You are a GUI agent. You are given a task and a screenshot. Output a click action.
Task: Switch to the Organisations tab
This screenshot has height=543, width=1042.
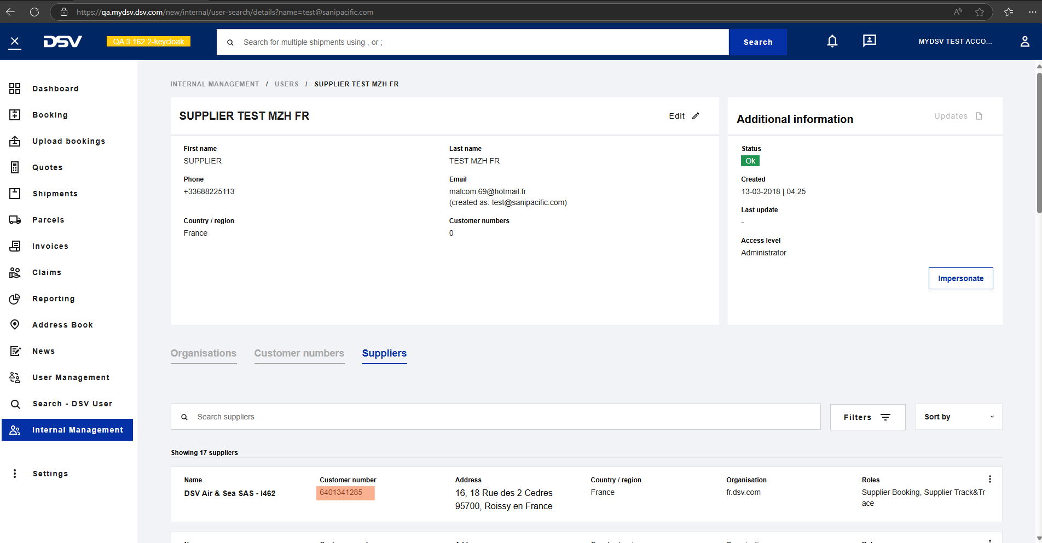pos(204,353)
